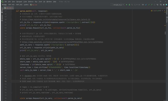Toggle fold marker at the daydata.php comment line

click(11, 76)
